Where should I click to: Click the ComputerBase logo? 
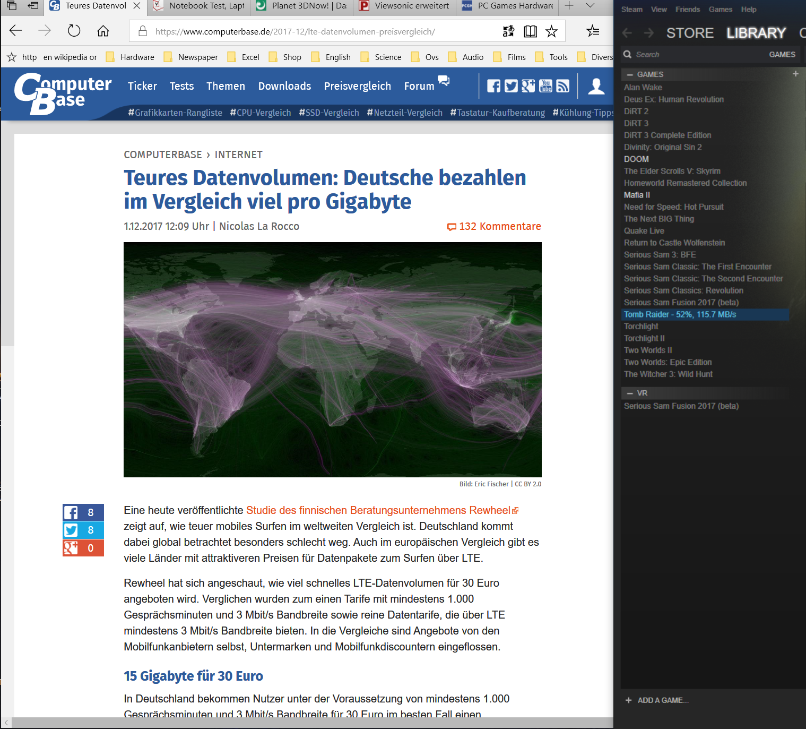63,93
